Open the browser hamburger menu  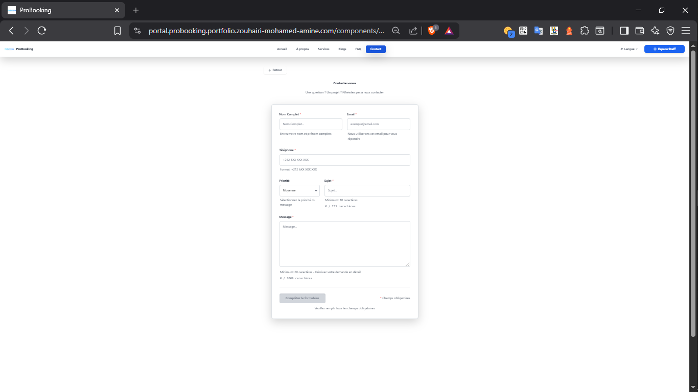[x=686, y=31]
